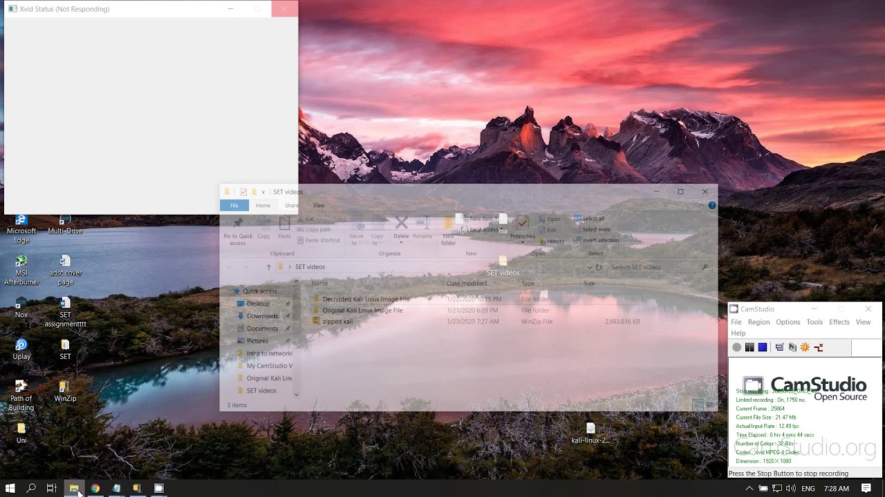Open Downloads in Explorer navigation pane
The height and width of the screenshot is (497, 885).
pos(262,316)
